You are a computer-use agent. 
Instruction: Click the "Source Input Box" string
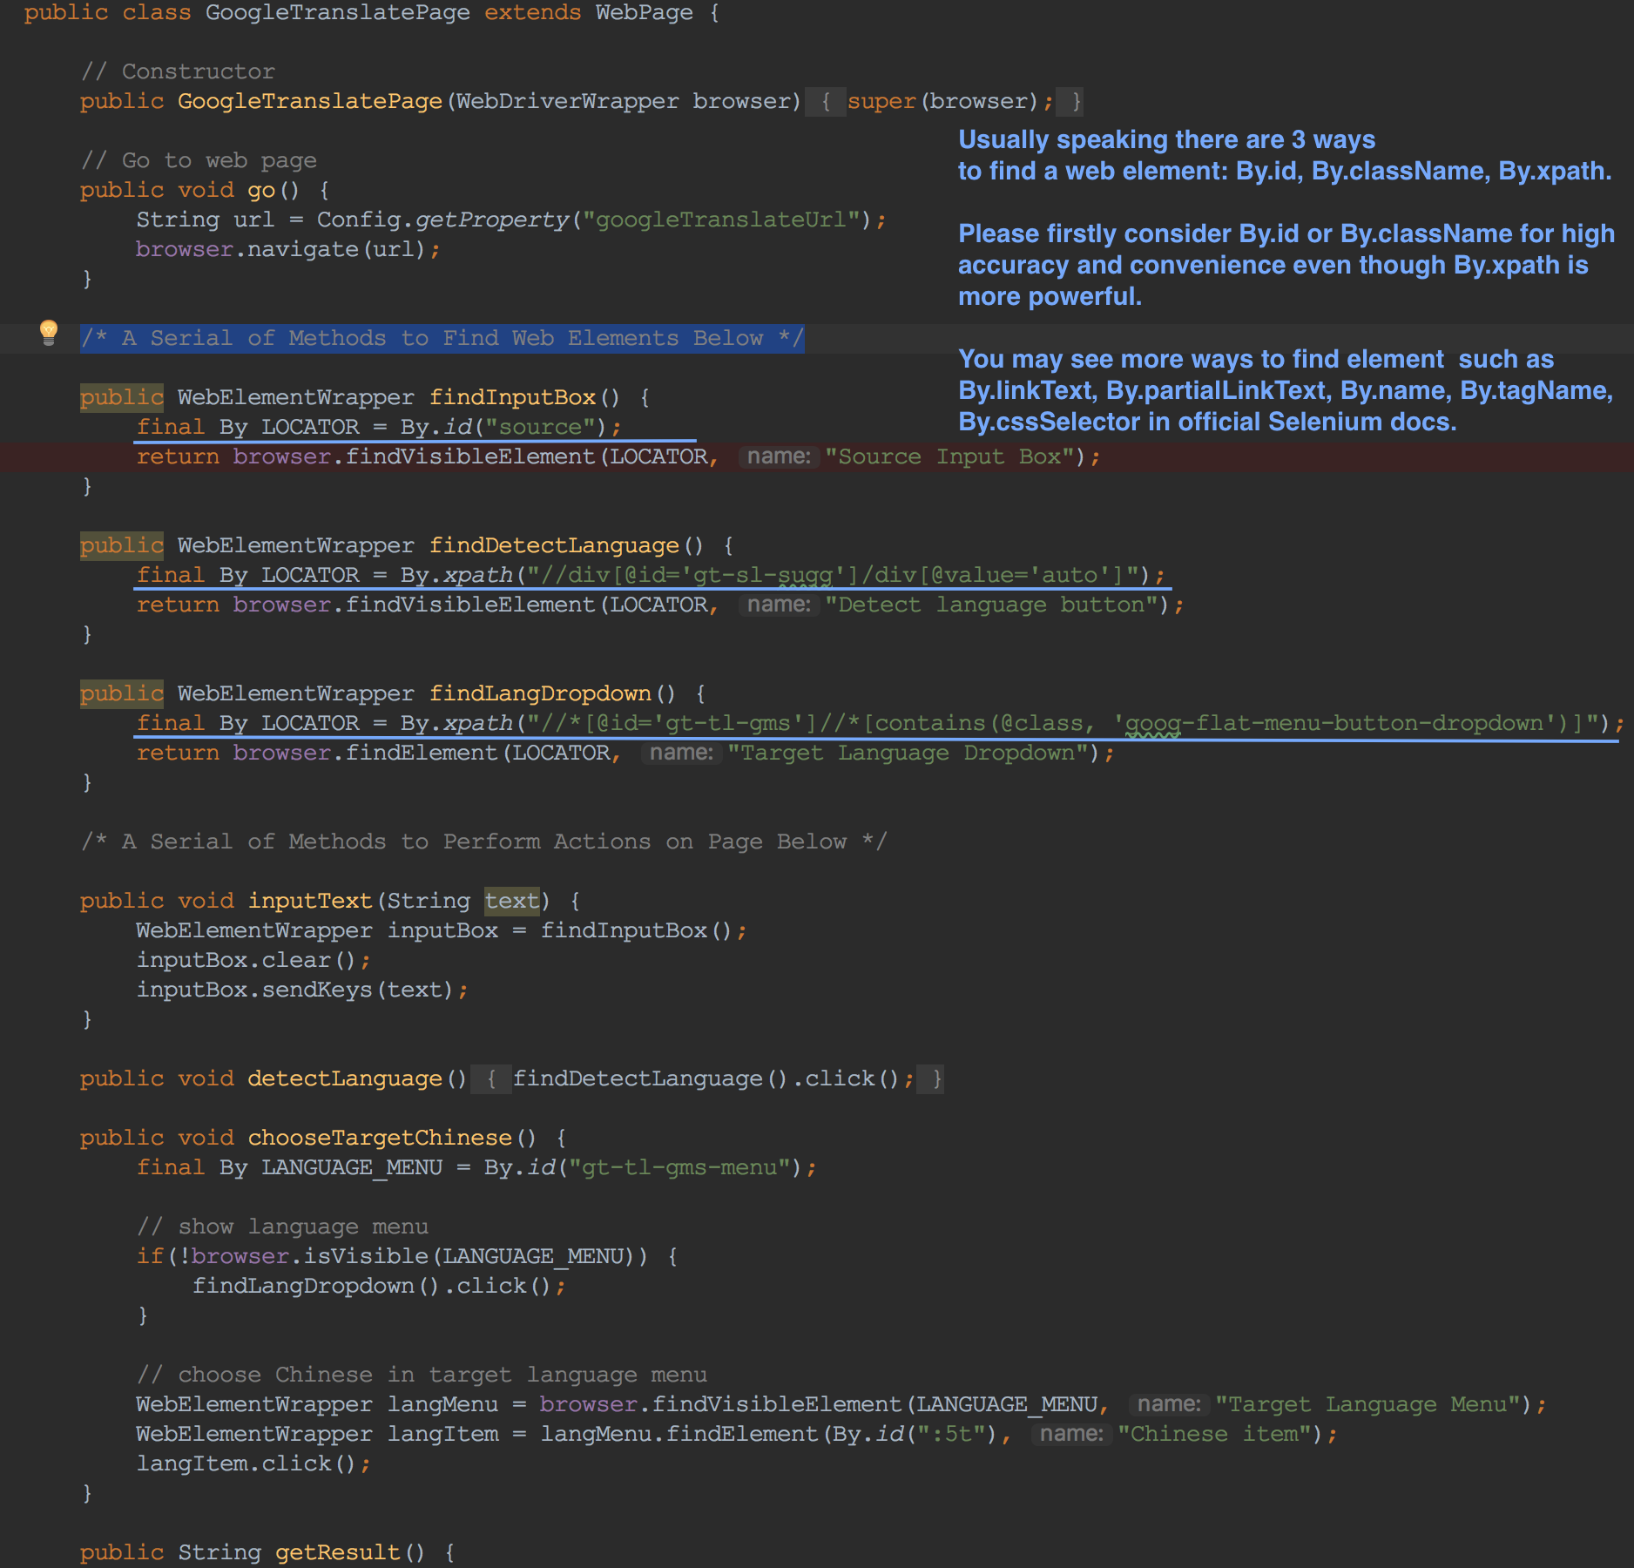(x=950, y=456)
